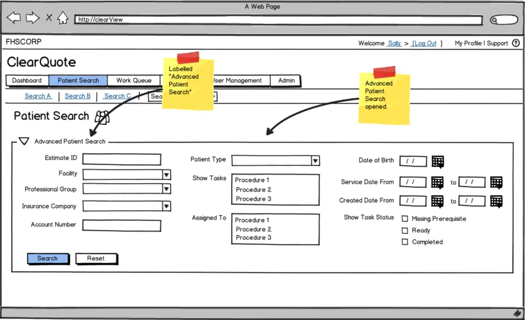525x320 pixels.
Task: Collapse the Advanced Patient Search triangle
Action: pyautogui.click(x=24, y=141)
